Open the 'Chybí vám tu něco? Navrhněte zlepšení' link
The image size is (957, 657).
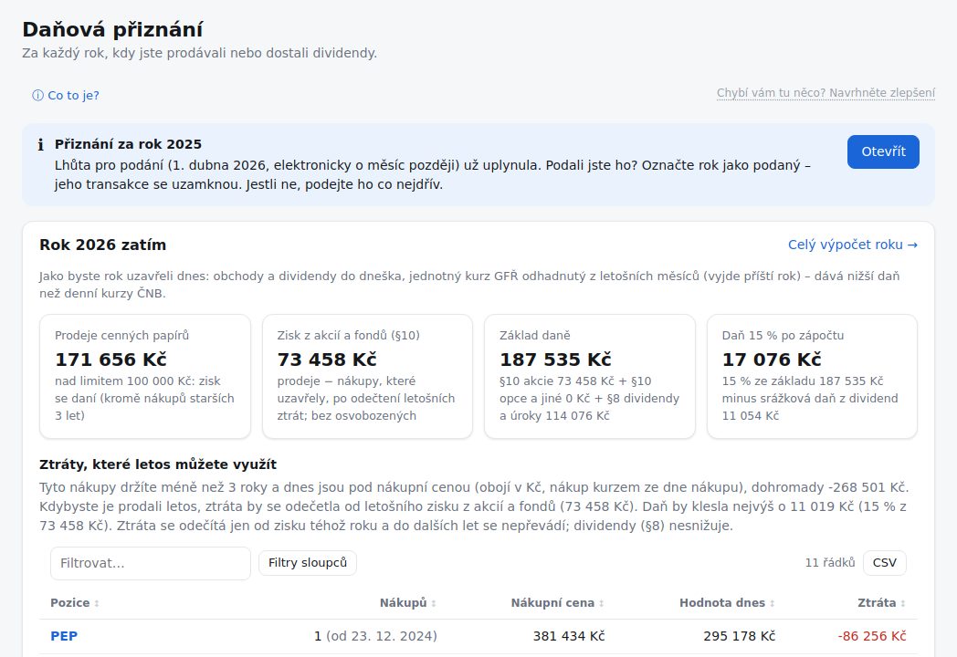coord(826,93)
